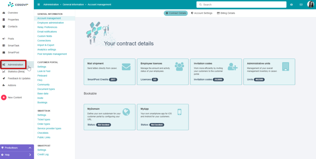Click the casavi logo
The image size is (316, 159).
(17, 4)
